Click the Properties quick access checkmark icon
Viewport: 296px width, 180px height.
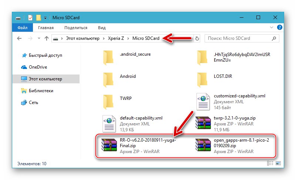pyautogui.click(x=30, y=18)
